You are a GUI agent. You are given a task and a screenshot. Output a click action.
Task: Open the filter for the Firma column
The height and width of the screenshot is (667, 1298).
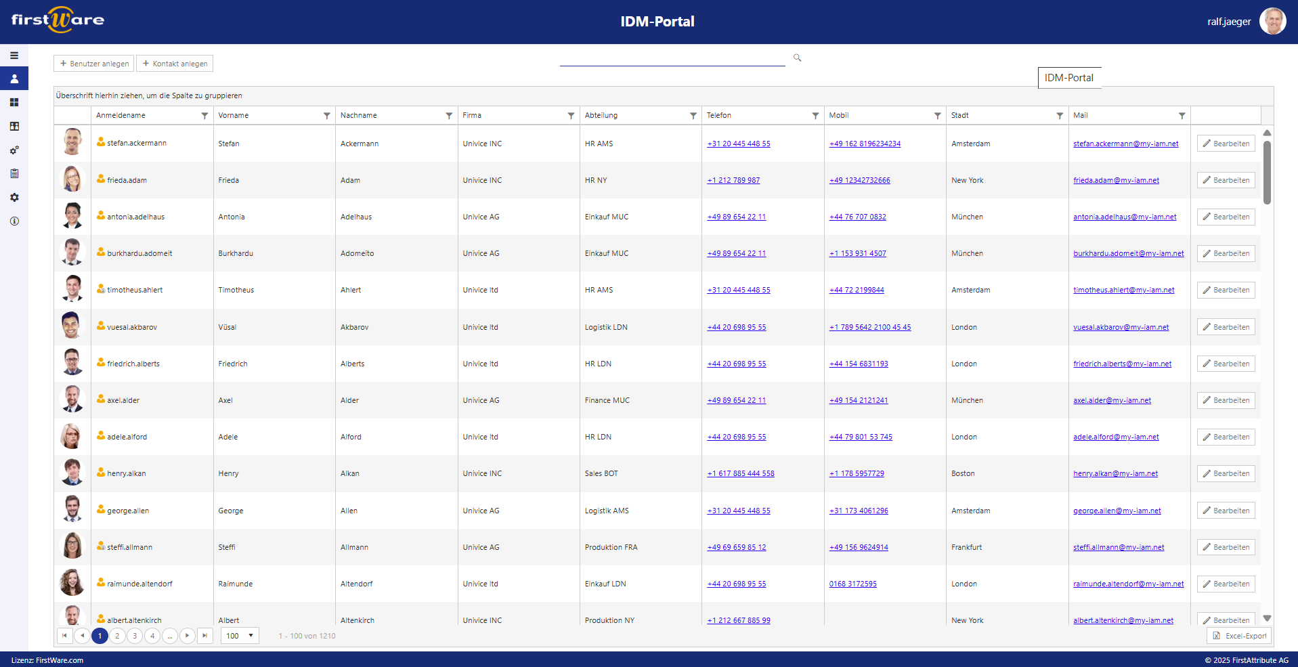[571, 116]
